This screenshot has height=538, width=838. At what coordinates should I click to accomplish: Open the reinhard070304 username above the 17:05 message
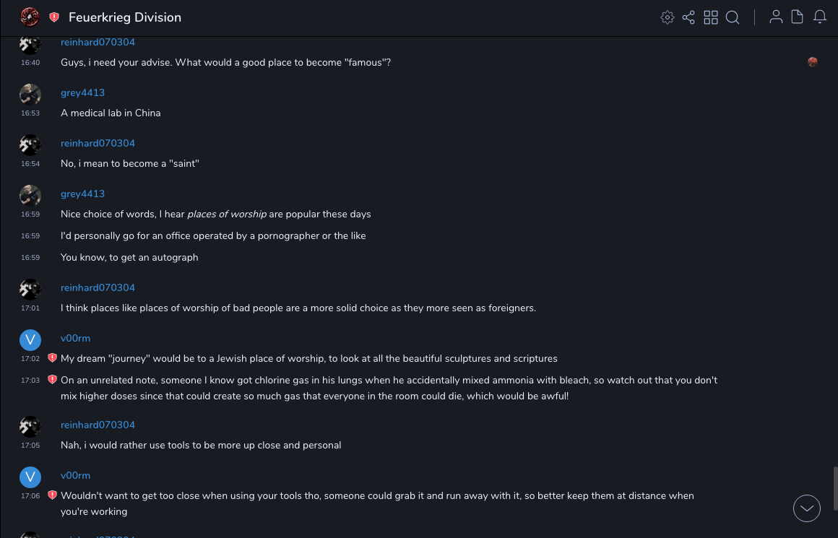click(x=98, y=425)
